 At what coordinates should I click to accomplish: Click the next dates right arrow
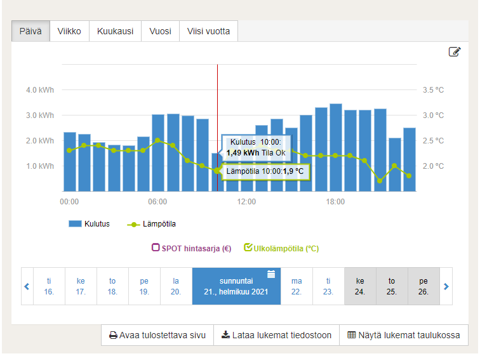point(446,286)
